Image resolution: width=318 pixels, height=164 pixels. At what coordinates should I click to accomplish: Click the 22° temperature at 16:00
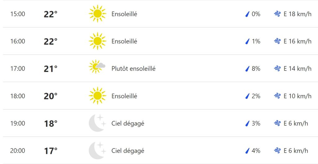(x=51, y=41)
